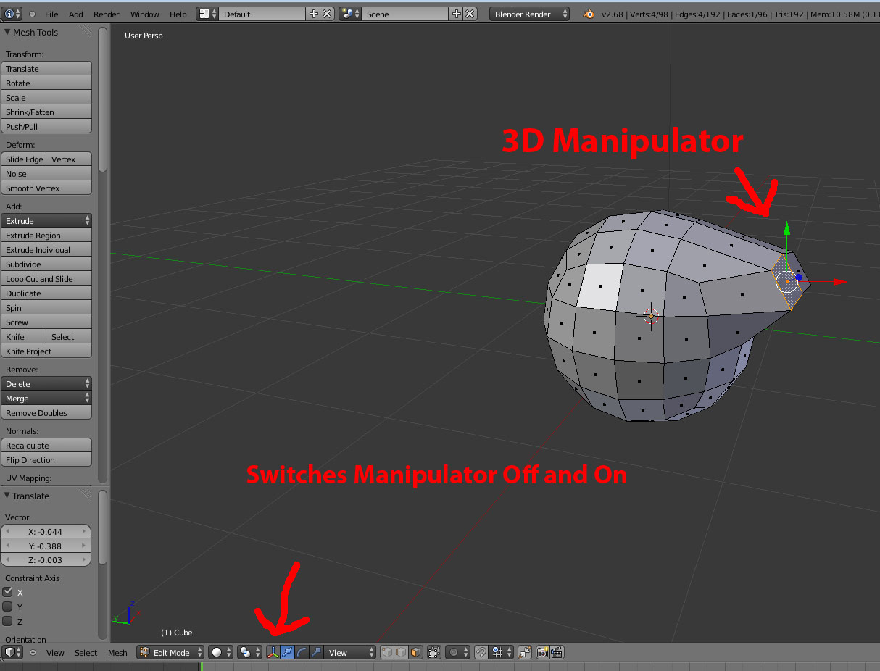Image resolution: width=880 pixels, height=671 pixels.
Task: Click the OpenGL render image camera icon
Action: click(x=542, y=652)
